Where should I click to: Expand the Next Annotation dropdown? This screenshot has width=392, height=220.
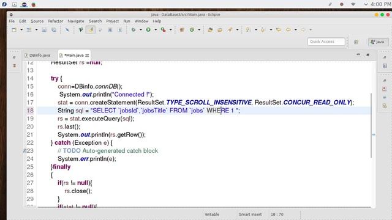coord(256,30)
